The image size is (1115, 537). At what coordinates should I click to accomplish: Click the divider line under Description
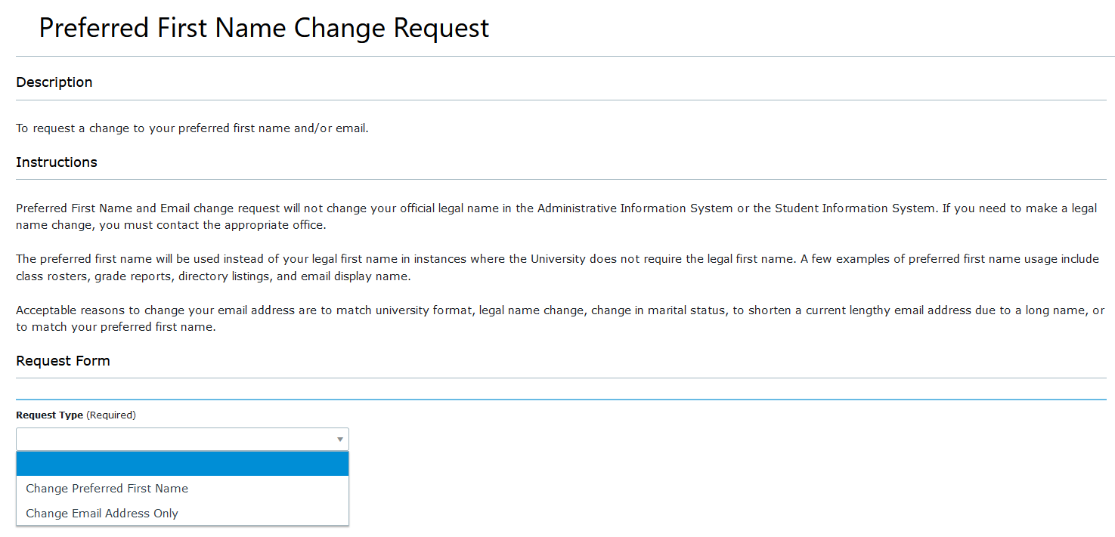(559, 99)
